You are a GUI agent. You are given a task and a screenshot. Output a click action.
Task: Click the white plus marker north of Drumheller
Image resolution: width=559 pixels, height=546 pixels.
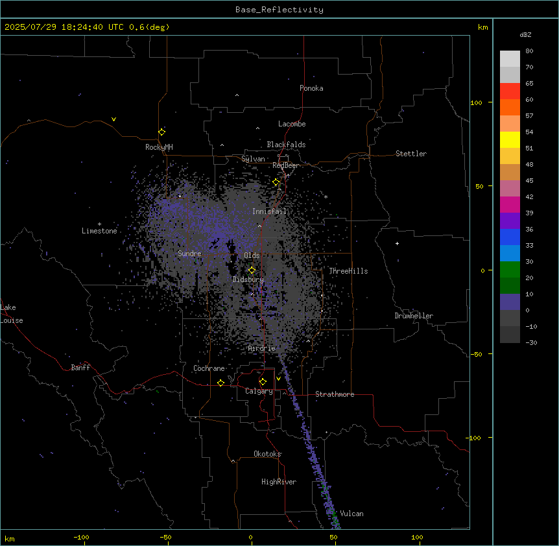(397, 243)
